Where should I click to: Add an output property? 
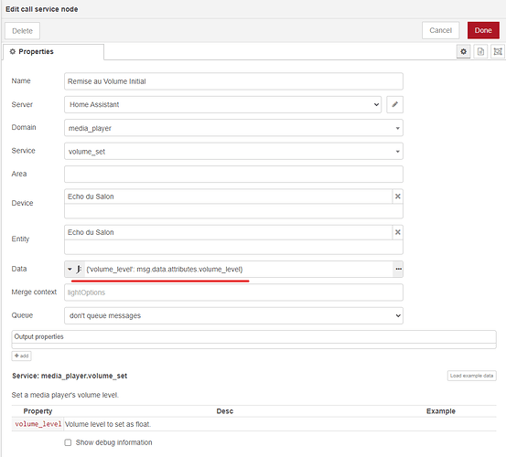coord(22,356)
